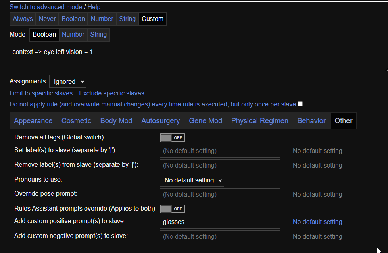The width and height of the screenshot is (388, 253).
Task: Switch to the Appearance tab
Action: coord(33,121)
